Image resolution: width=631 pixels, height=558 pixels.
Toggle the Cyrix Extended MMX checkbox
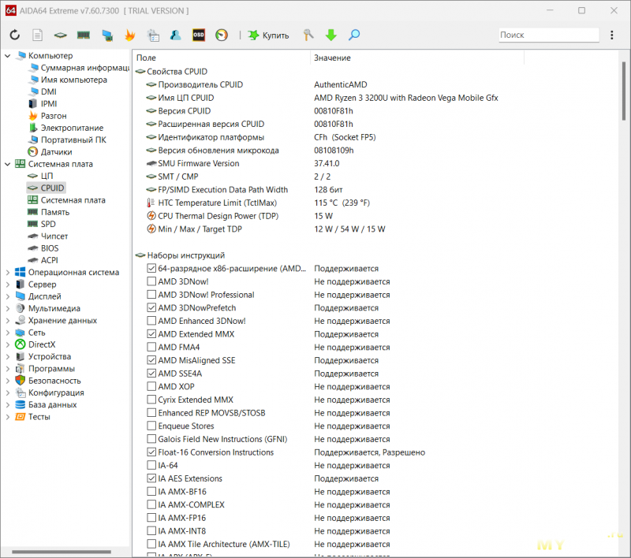151,400
